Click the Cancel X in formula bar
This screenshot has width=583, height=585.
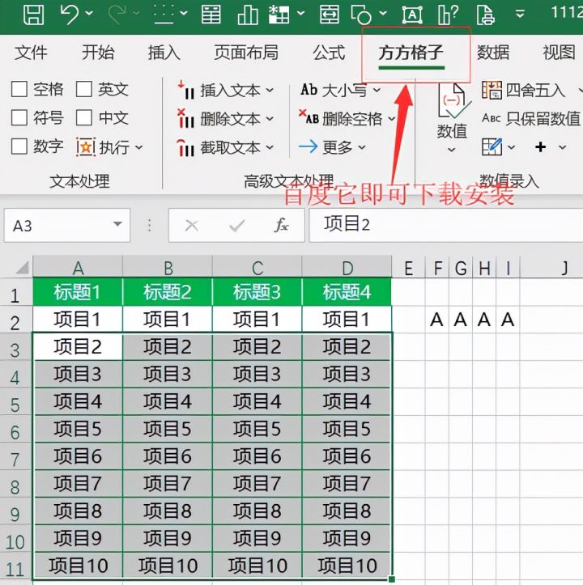(x=192, y=226)
